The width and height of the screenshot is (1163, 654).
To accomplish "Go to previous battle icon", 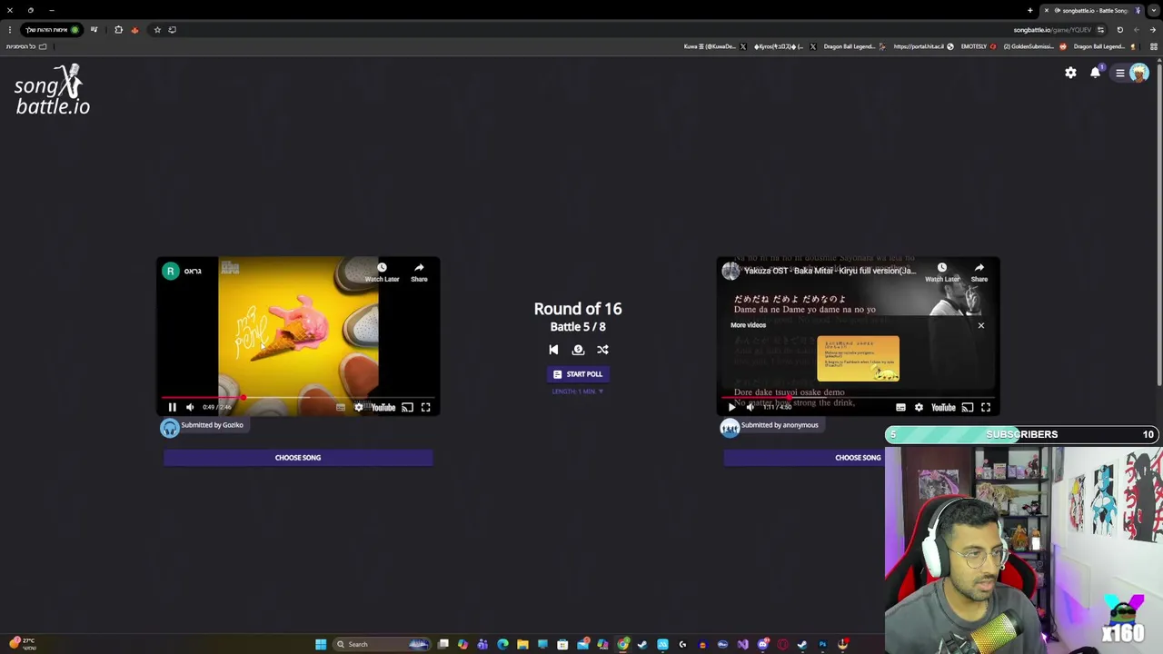I will (x=553, y=350).
